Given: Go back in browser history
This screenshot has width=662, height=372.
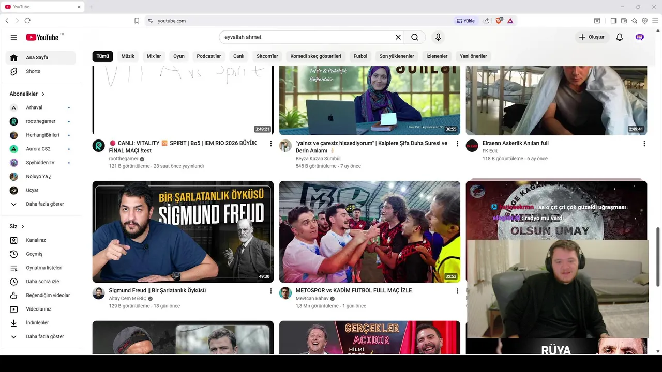Looking at the screenshot, I should tap(7, 21).
